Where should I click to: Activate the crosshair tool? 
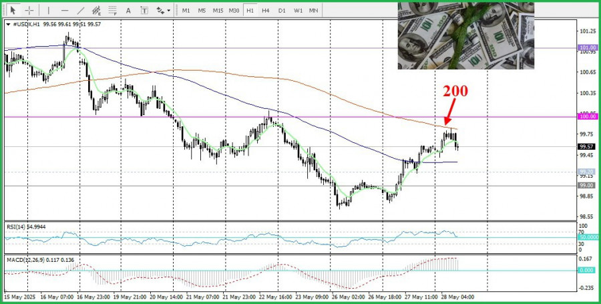pyautogui.click(x=29, y=10)
